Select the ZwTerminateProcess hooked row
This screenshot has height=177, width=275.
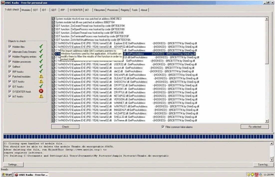(x=92, y=36)
